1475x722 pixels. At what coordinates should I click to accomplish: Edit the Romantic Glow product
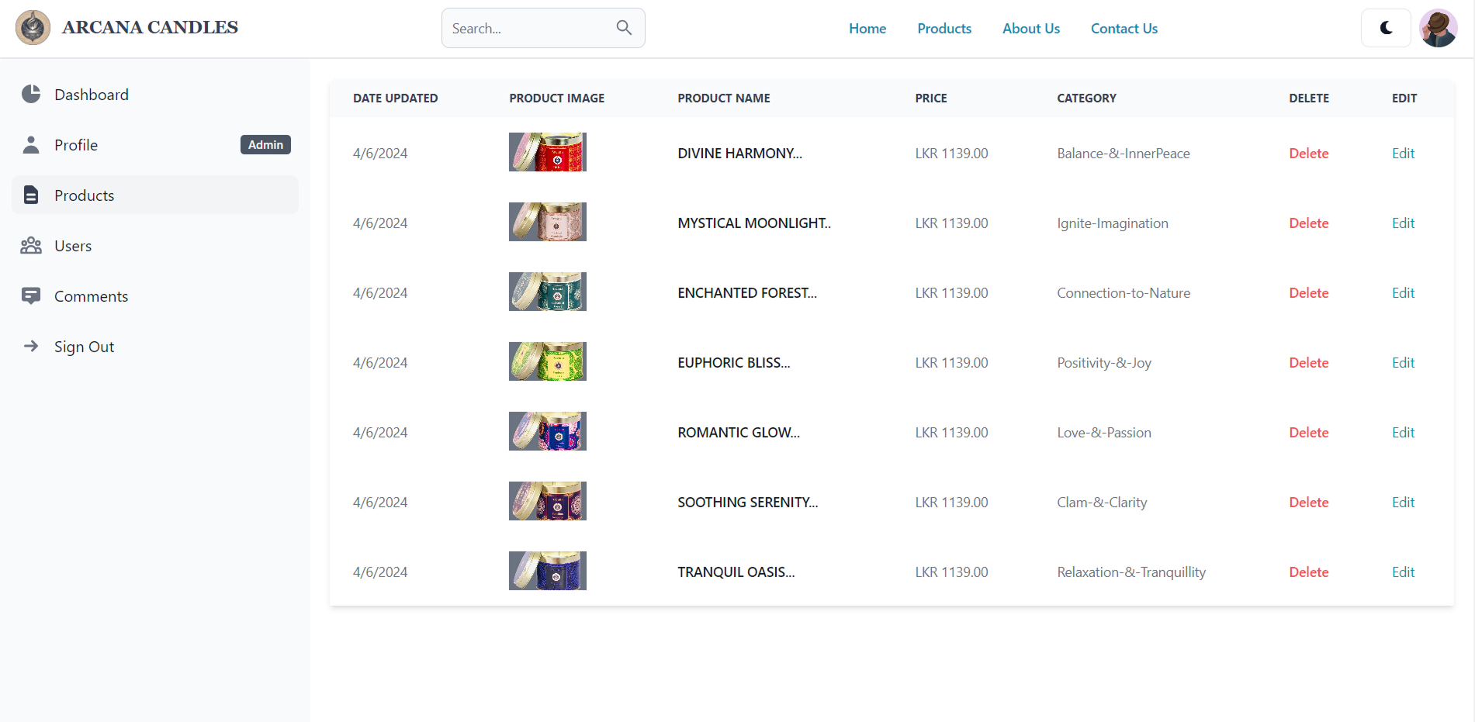pos(1403,433)
